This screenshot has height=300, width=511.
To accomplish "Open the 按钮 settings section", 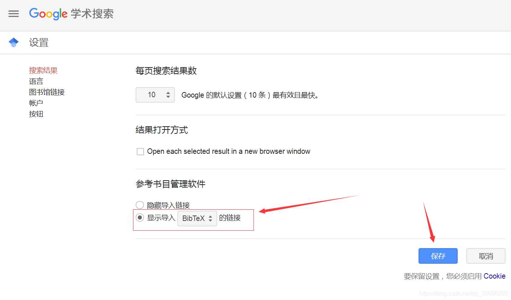I will pos(36,114).
